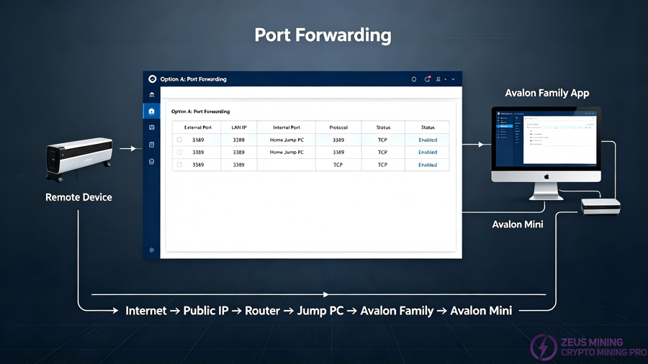Sort by the External Port column header
Viewport: 648px width, 364px height.
click(198, 127)
